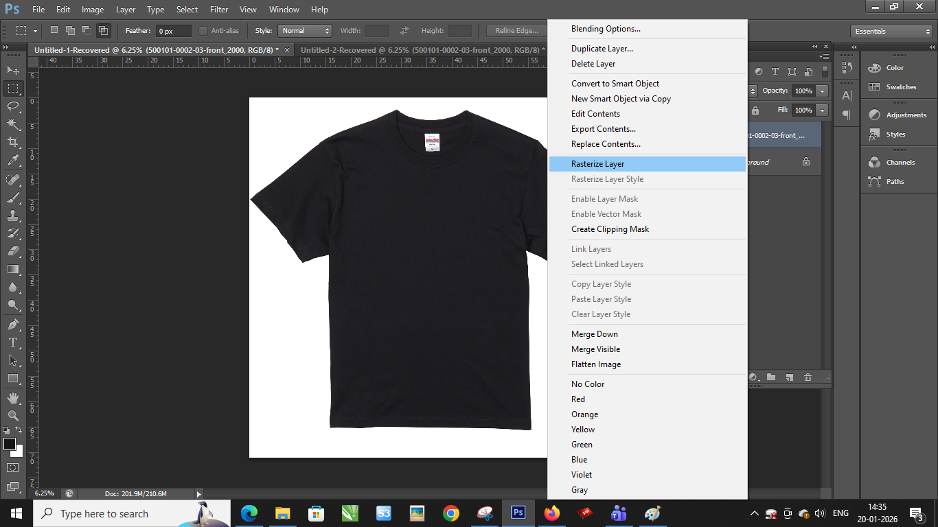This screenshot has height=527, width=938.
Task: Select the Magic Wand tool
Action: (13, 124)
